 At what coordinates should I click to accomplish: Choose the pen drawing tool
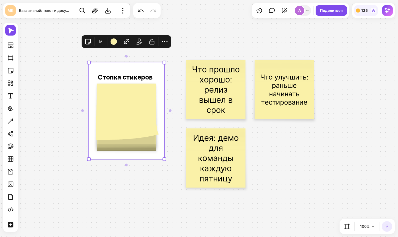(x=11, y=108)
